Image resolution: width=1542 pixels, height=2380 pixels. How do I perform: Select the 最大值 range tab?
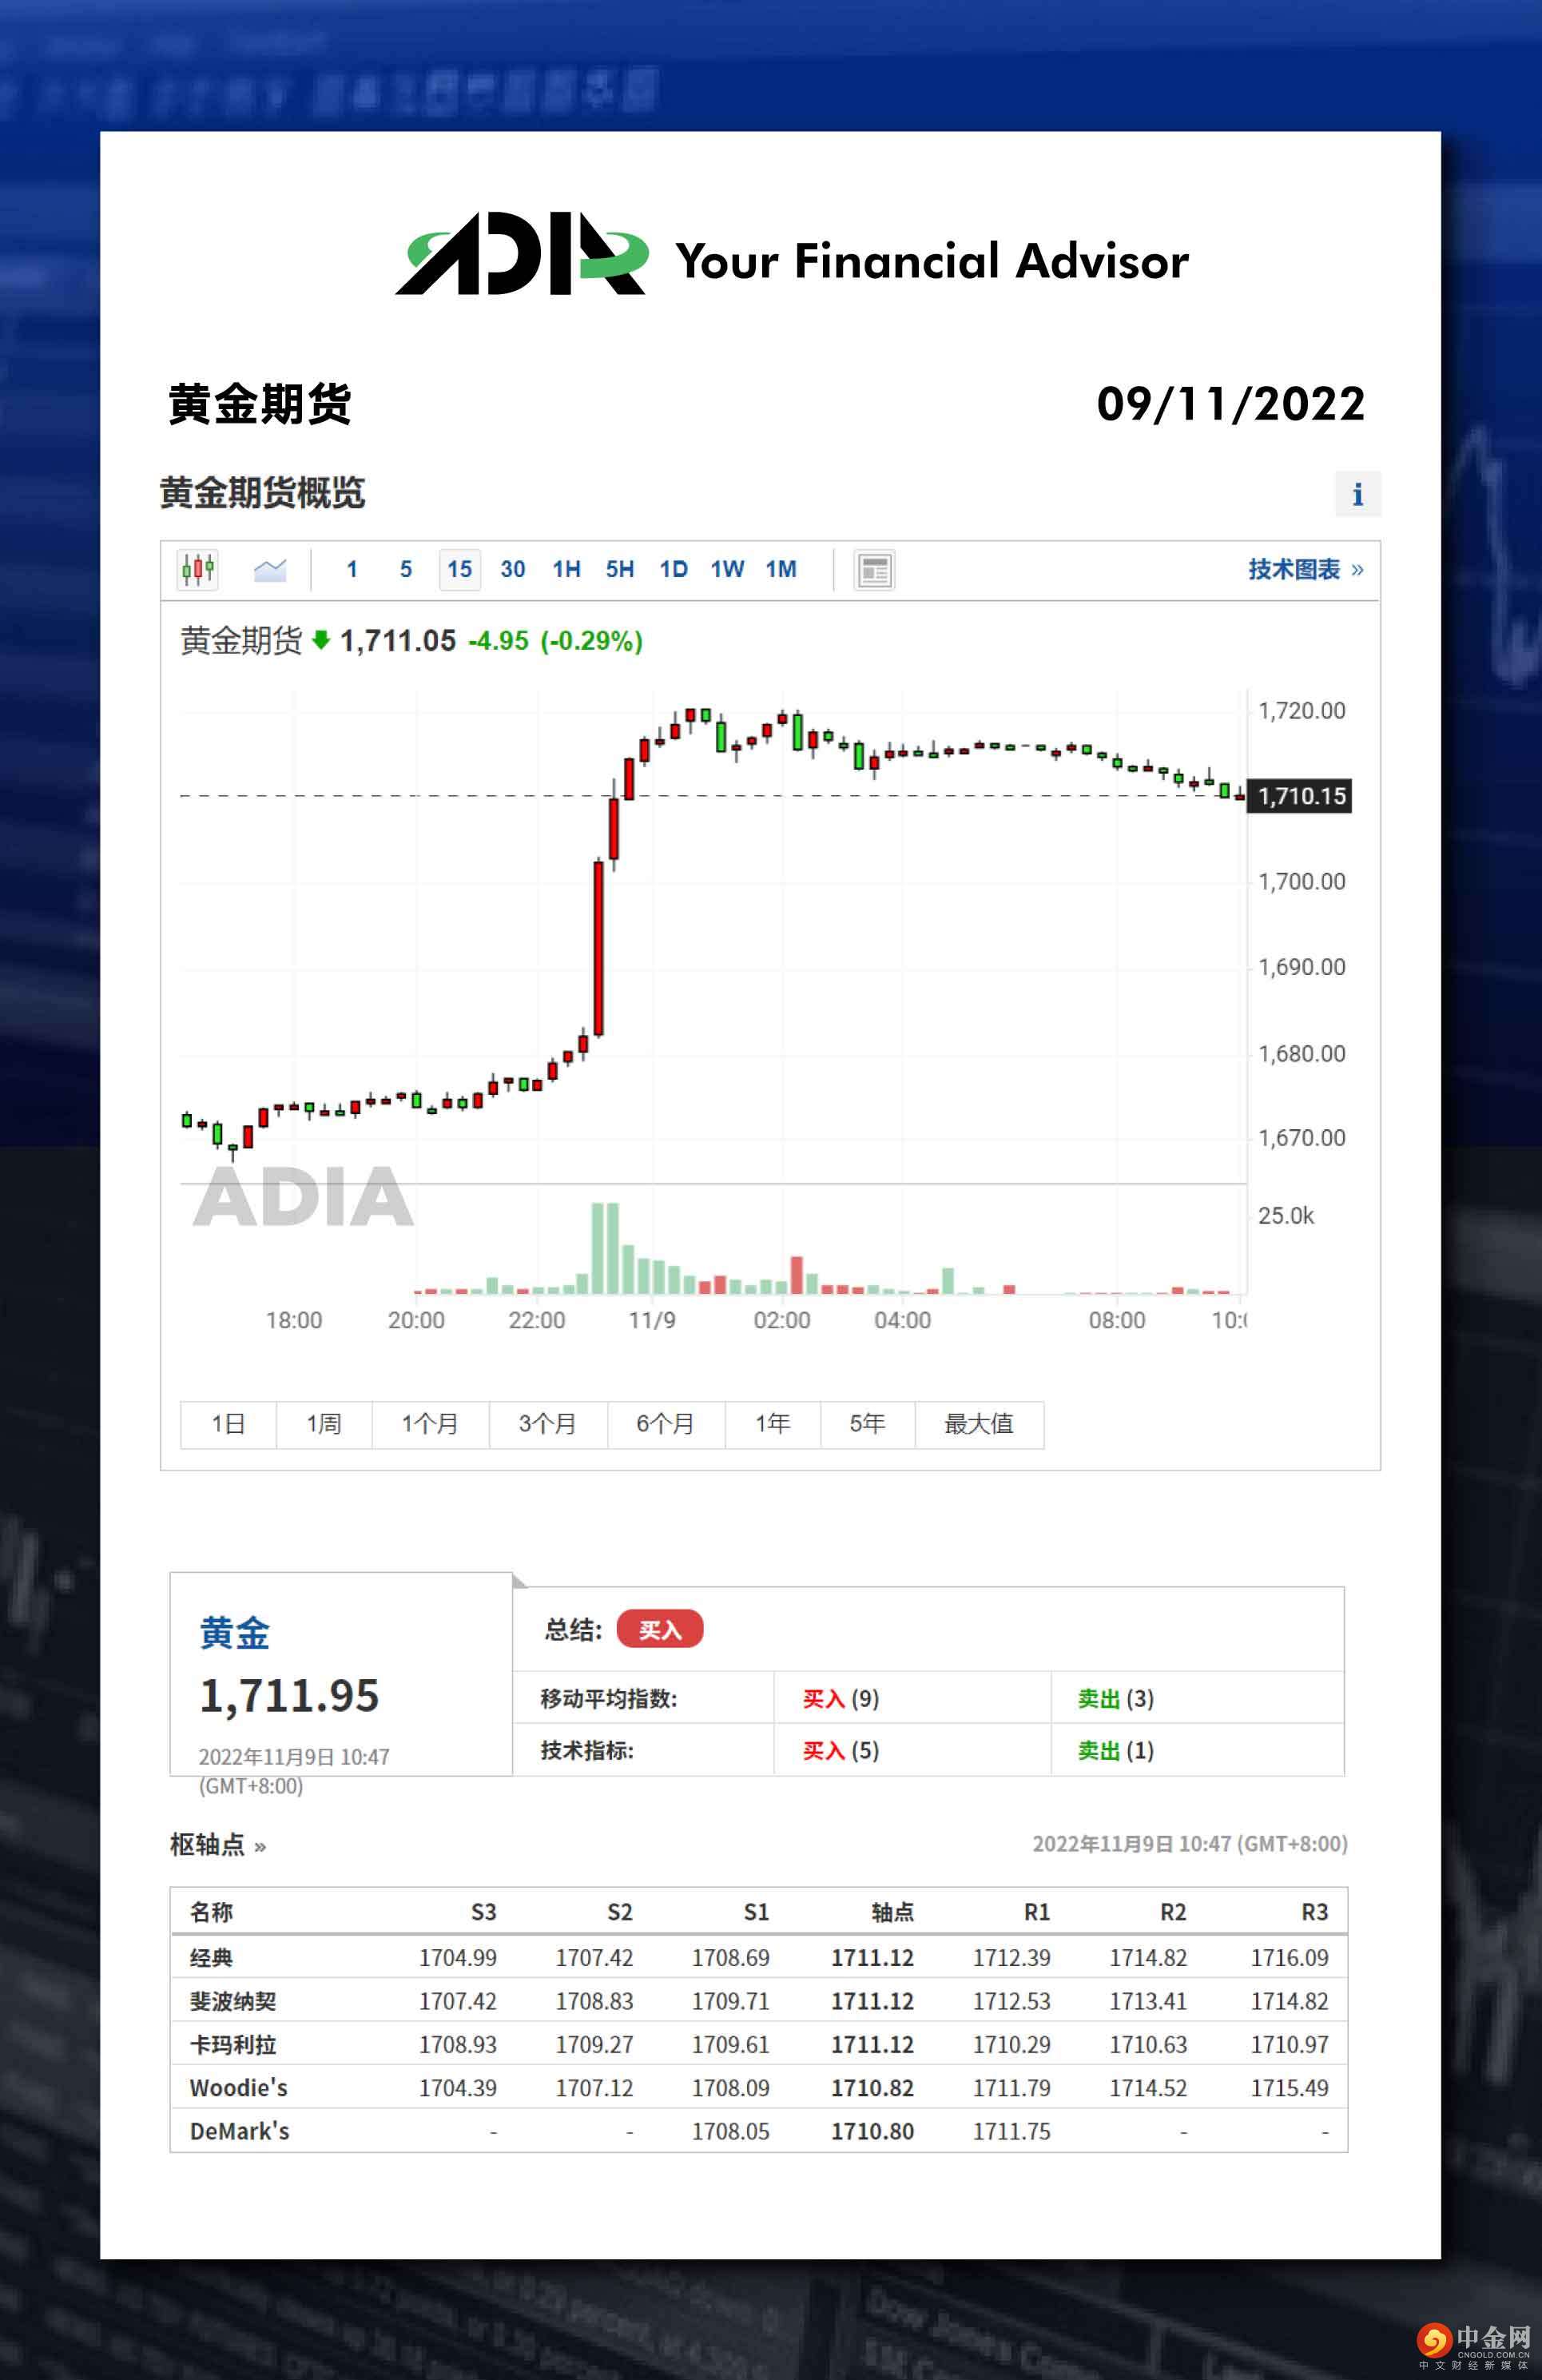tap(978, 1423)
